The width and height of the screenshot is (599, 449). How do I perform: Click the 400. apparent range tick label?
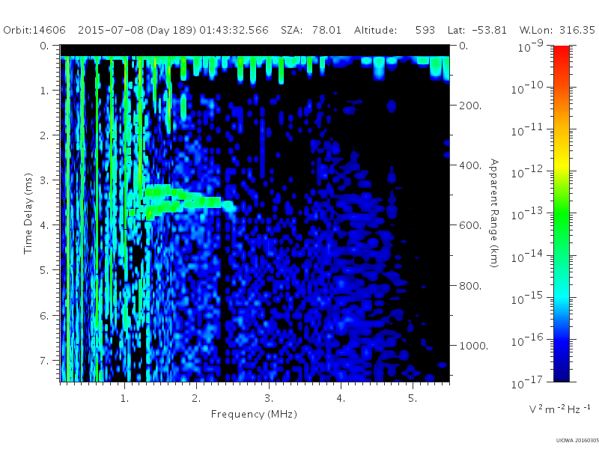[470, 165]
